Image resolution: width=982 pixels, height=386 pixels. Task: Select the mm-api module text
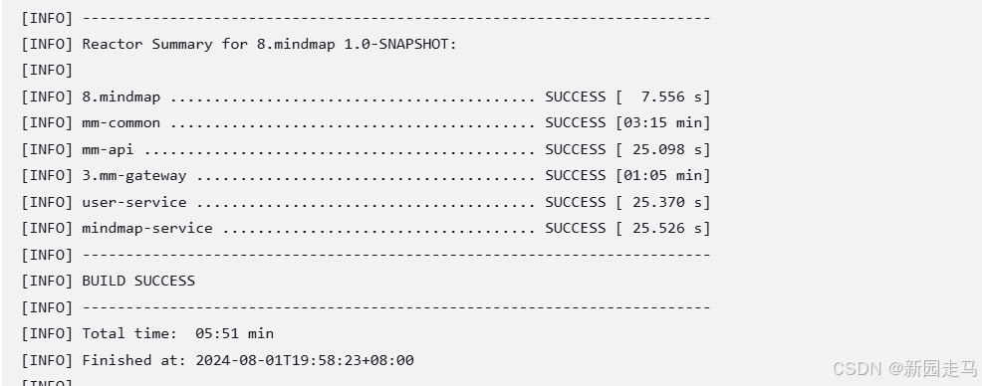[108, 149]
